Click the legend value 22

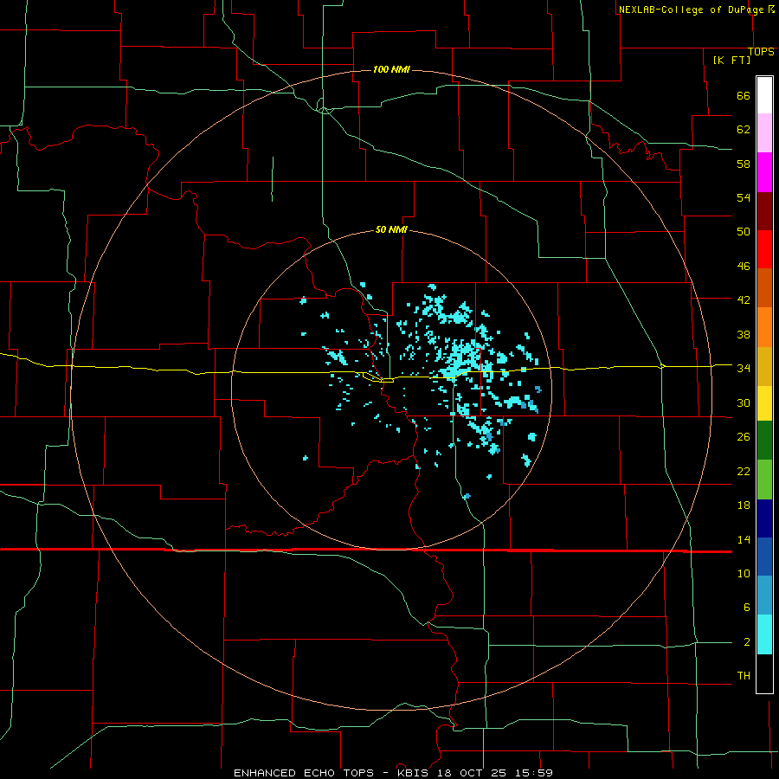coord(744,471)
